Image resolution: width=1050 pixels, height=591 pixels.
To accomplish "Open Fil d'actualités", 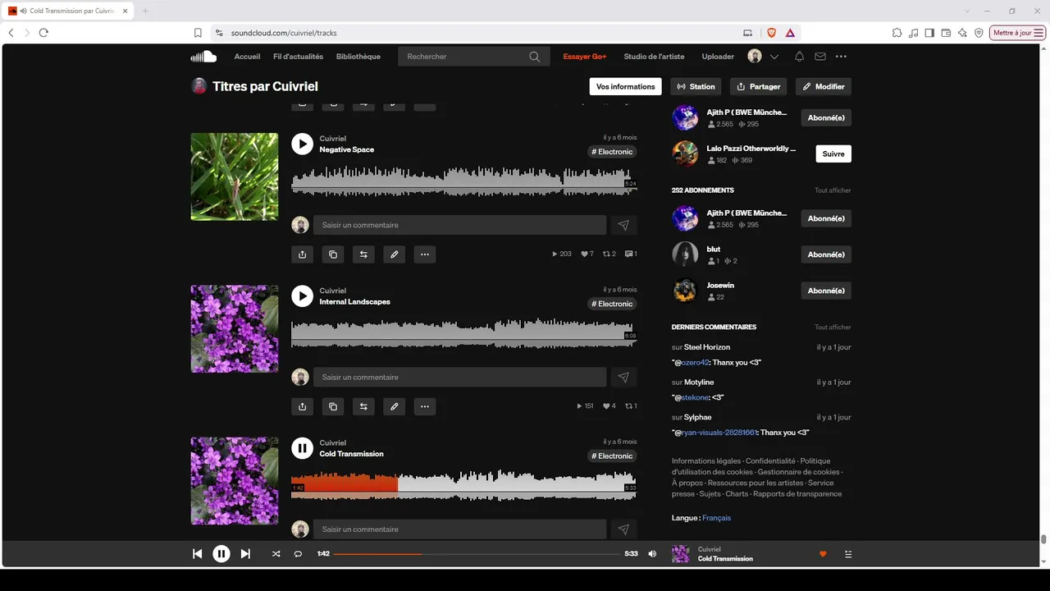I will pos(298,57).
